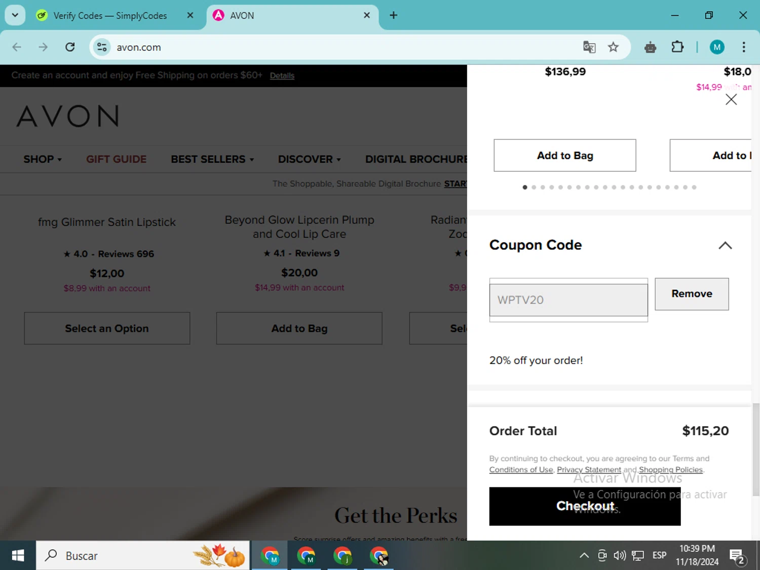
Task: Open Shopping Policies link
Action: tap(671, 470)
